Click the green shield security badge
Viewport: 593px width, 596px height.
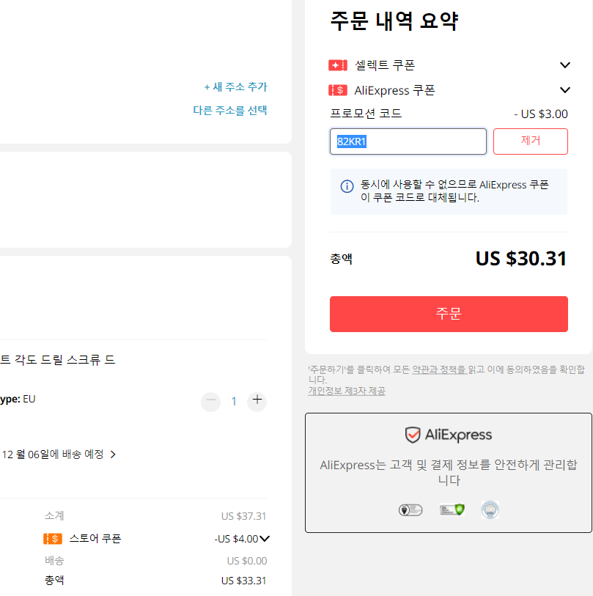tap(452, 509)
